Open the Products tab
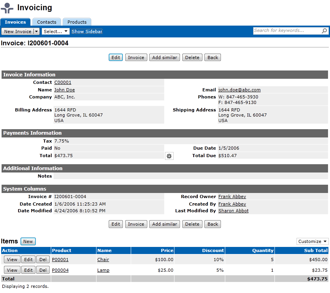This screenshot has width=330, height=293. 77,22
